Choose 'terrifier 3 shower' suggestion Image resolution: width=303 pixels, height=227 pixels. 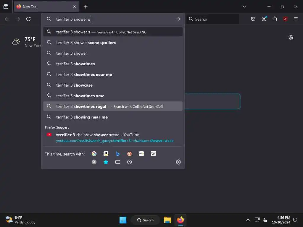[113, 53]
